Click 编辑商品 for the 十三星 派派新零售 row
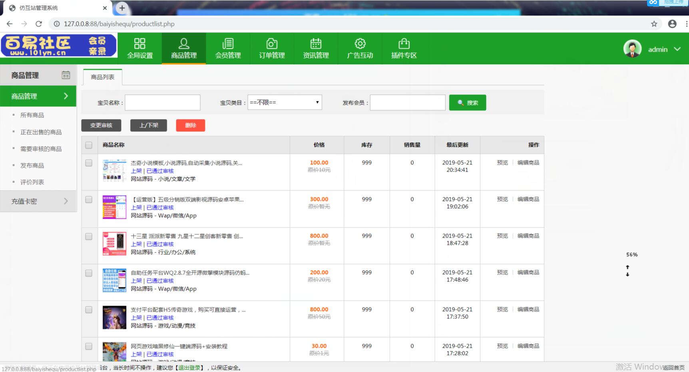The width and height of the screenshot is (689, 372). point(528,236)
